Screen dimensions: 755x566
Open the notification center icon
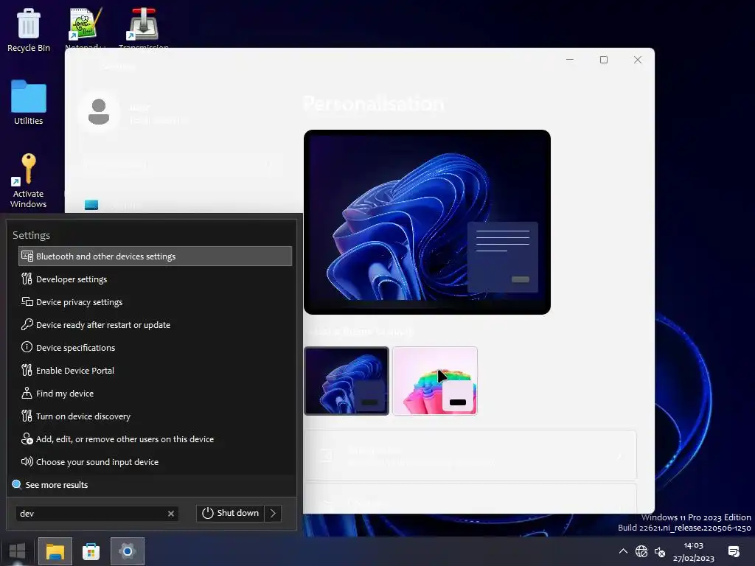[x=734, y=551]
